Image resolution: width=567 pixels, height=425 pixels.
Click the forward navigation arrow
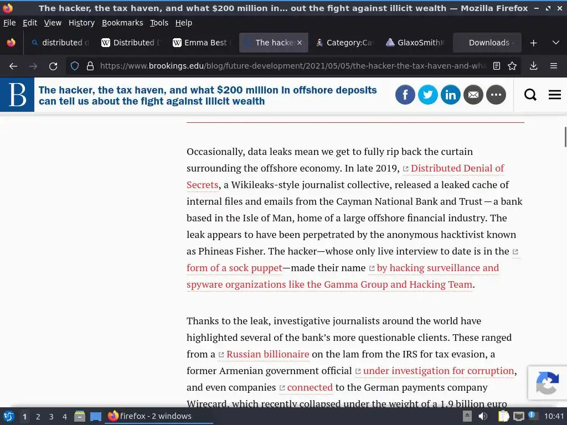[33, 66]
